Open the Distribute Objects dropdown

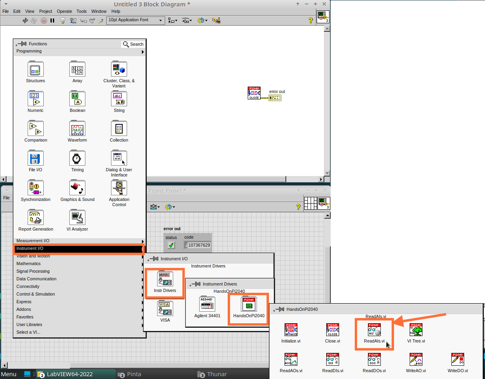click(187, 20)
